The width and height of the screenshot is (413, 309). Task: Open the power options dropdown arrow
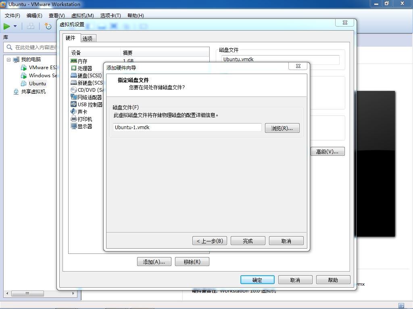tap(15, 26)
